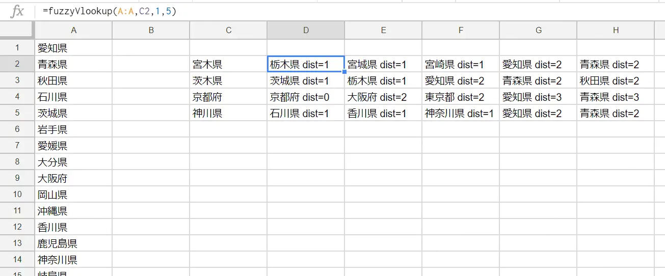Click the fx function icon

click(17, 11)
